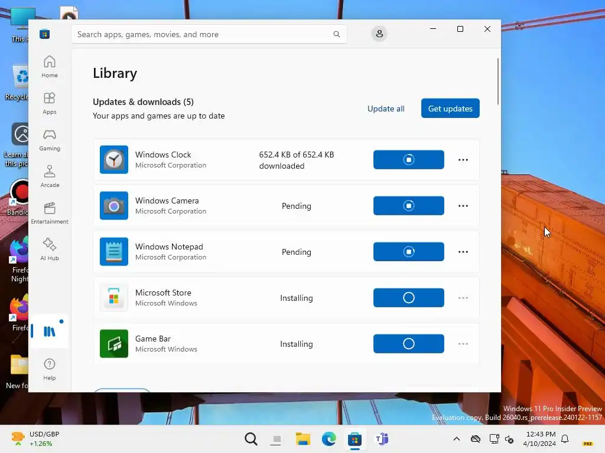Open more options for Game Bar

[463, 344]
